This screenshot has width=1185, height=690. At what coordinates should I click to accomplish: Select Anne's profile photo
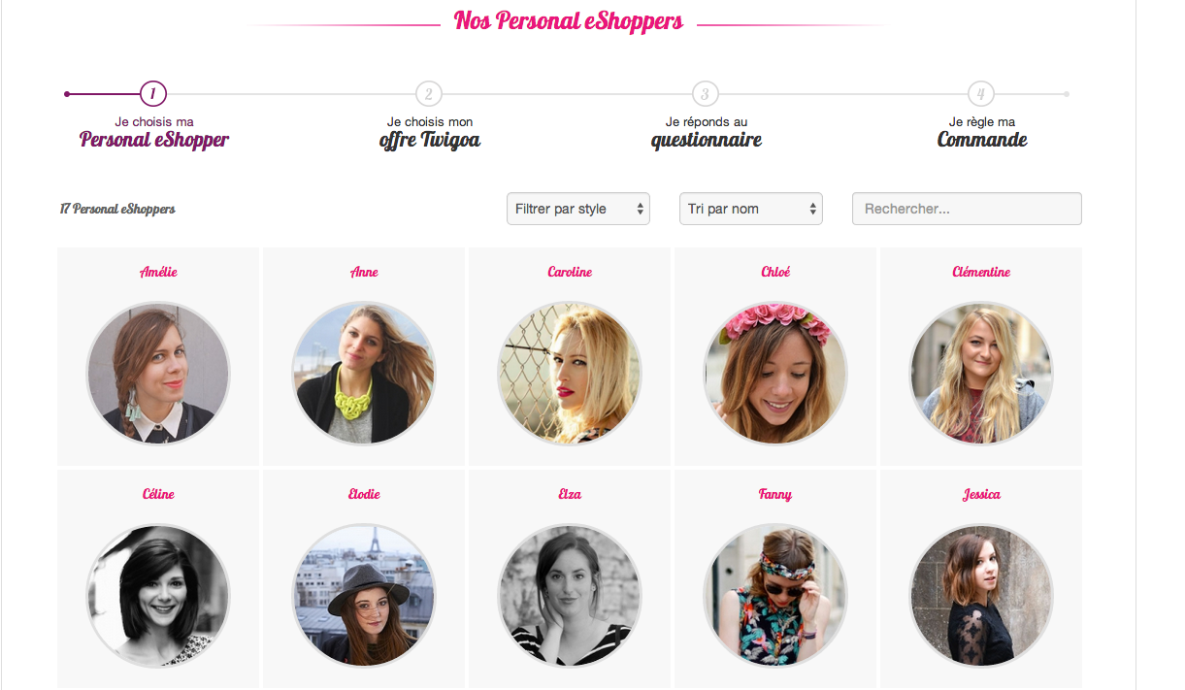point(364,374)
